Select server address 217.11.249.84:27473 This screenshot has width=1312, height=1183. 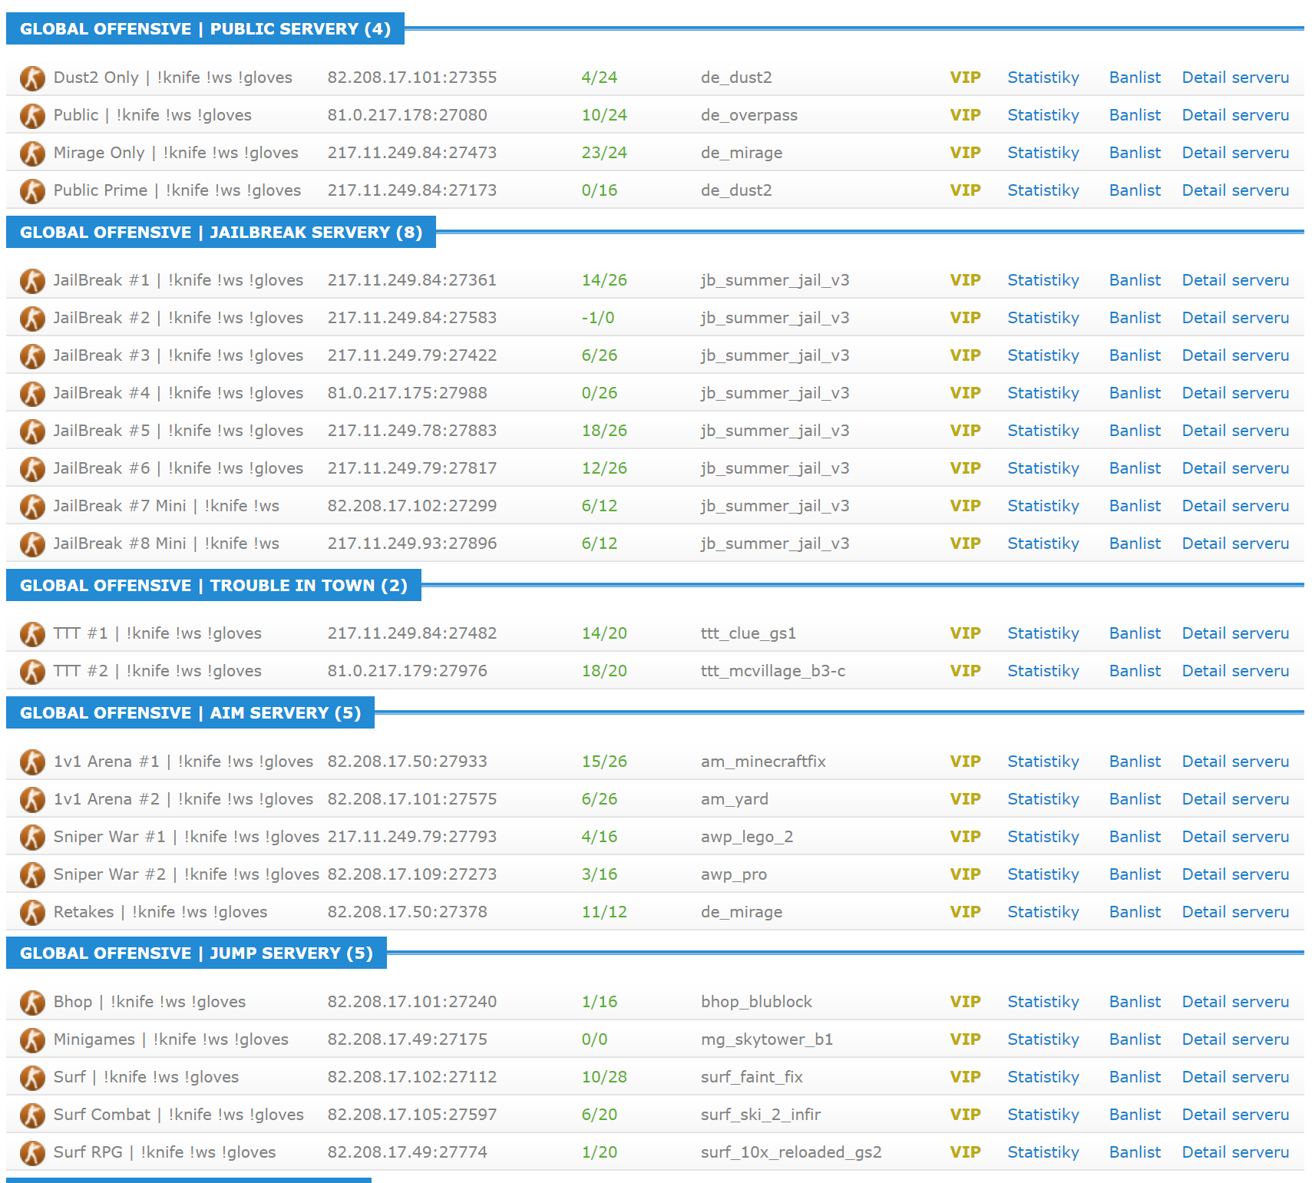click(x=412, y=153)
